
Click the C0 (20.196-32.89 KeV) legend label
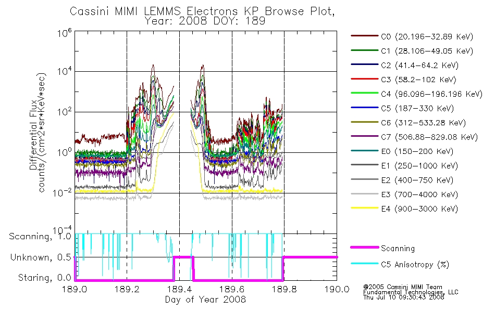click(x=427, y=37)
